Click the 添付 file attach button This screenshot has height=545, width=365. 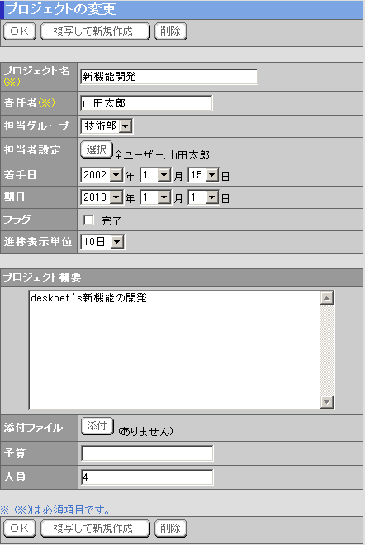tap(97, 426)
